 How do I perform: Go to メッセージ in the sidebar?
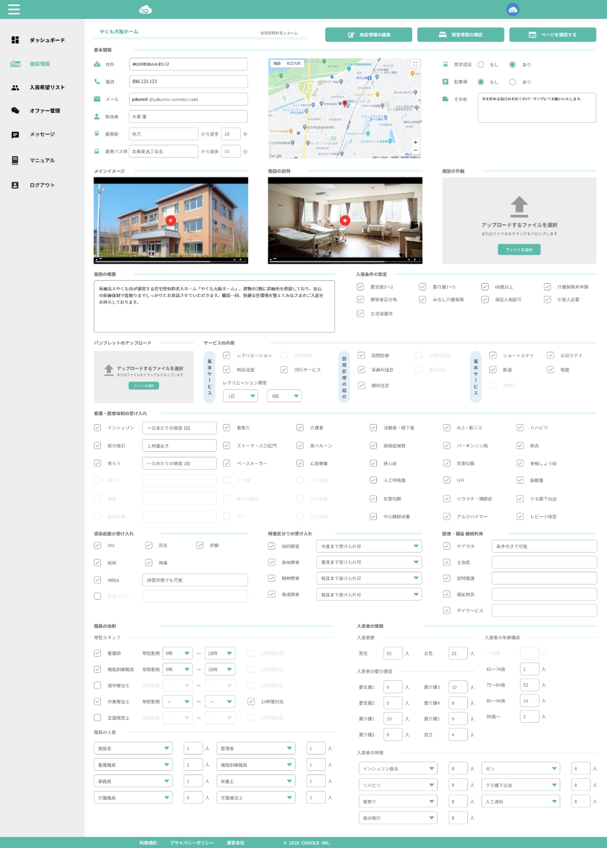pos(42,134)
